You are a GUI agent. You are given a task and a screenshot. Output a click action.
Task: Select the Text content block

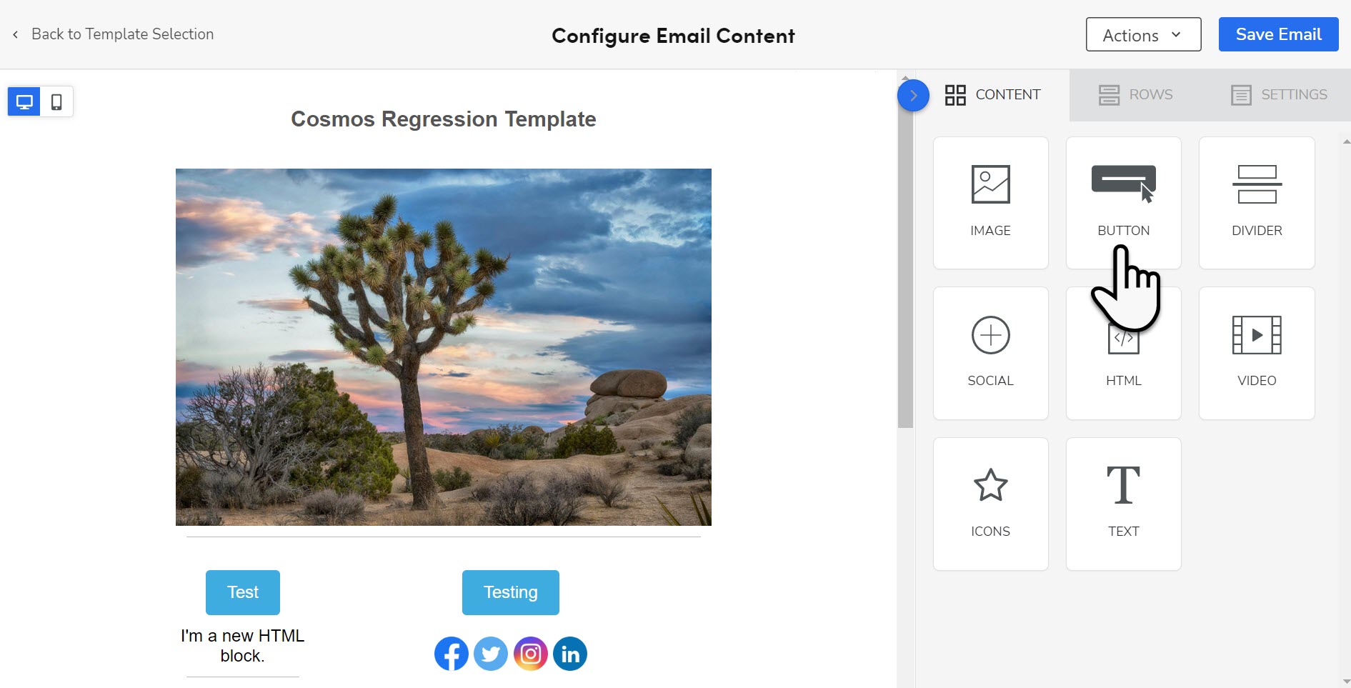[x=1123, y=504]
